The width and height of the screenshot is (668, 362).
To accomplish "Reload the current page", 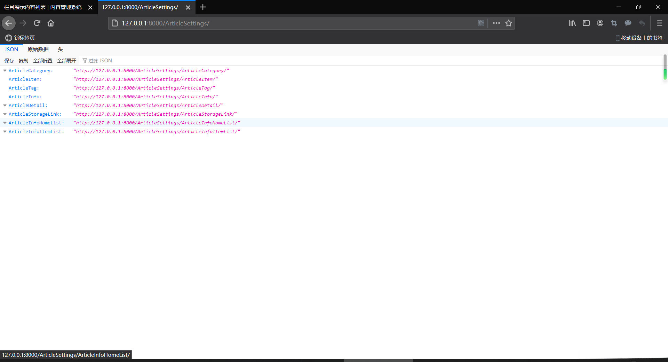I will [37, 23].
